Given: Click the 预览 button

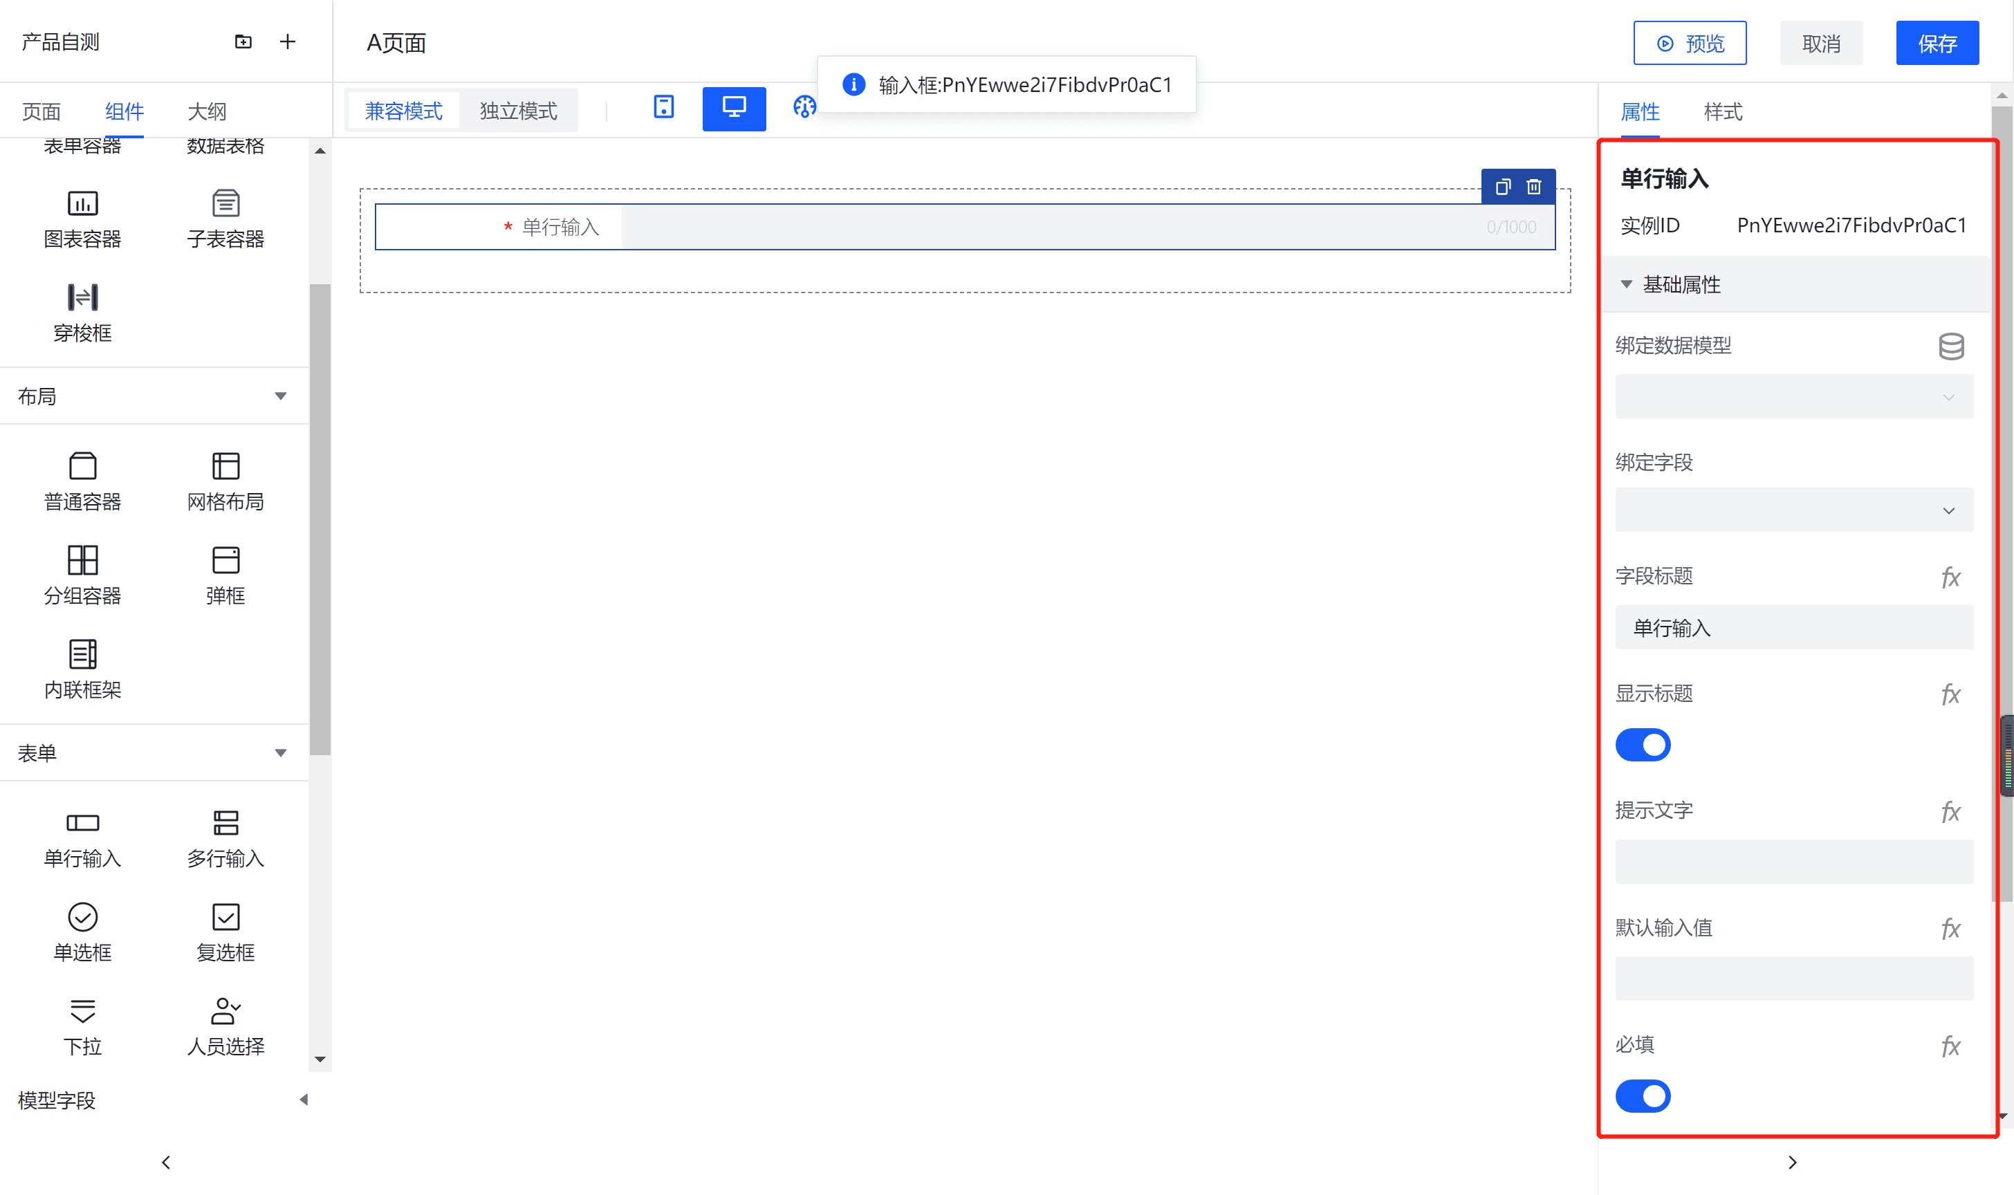Looking at the screenshot, I should tap(1690, 44).
